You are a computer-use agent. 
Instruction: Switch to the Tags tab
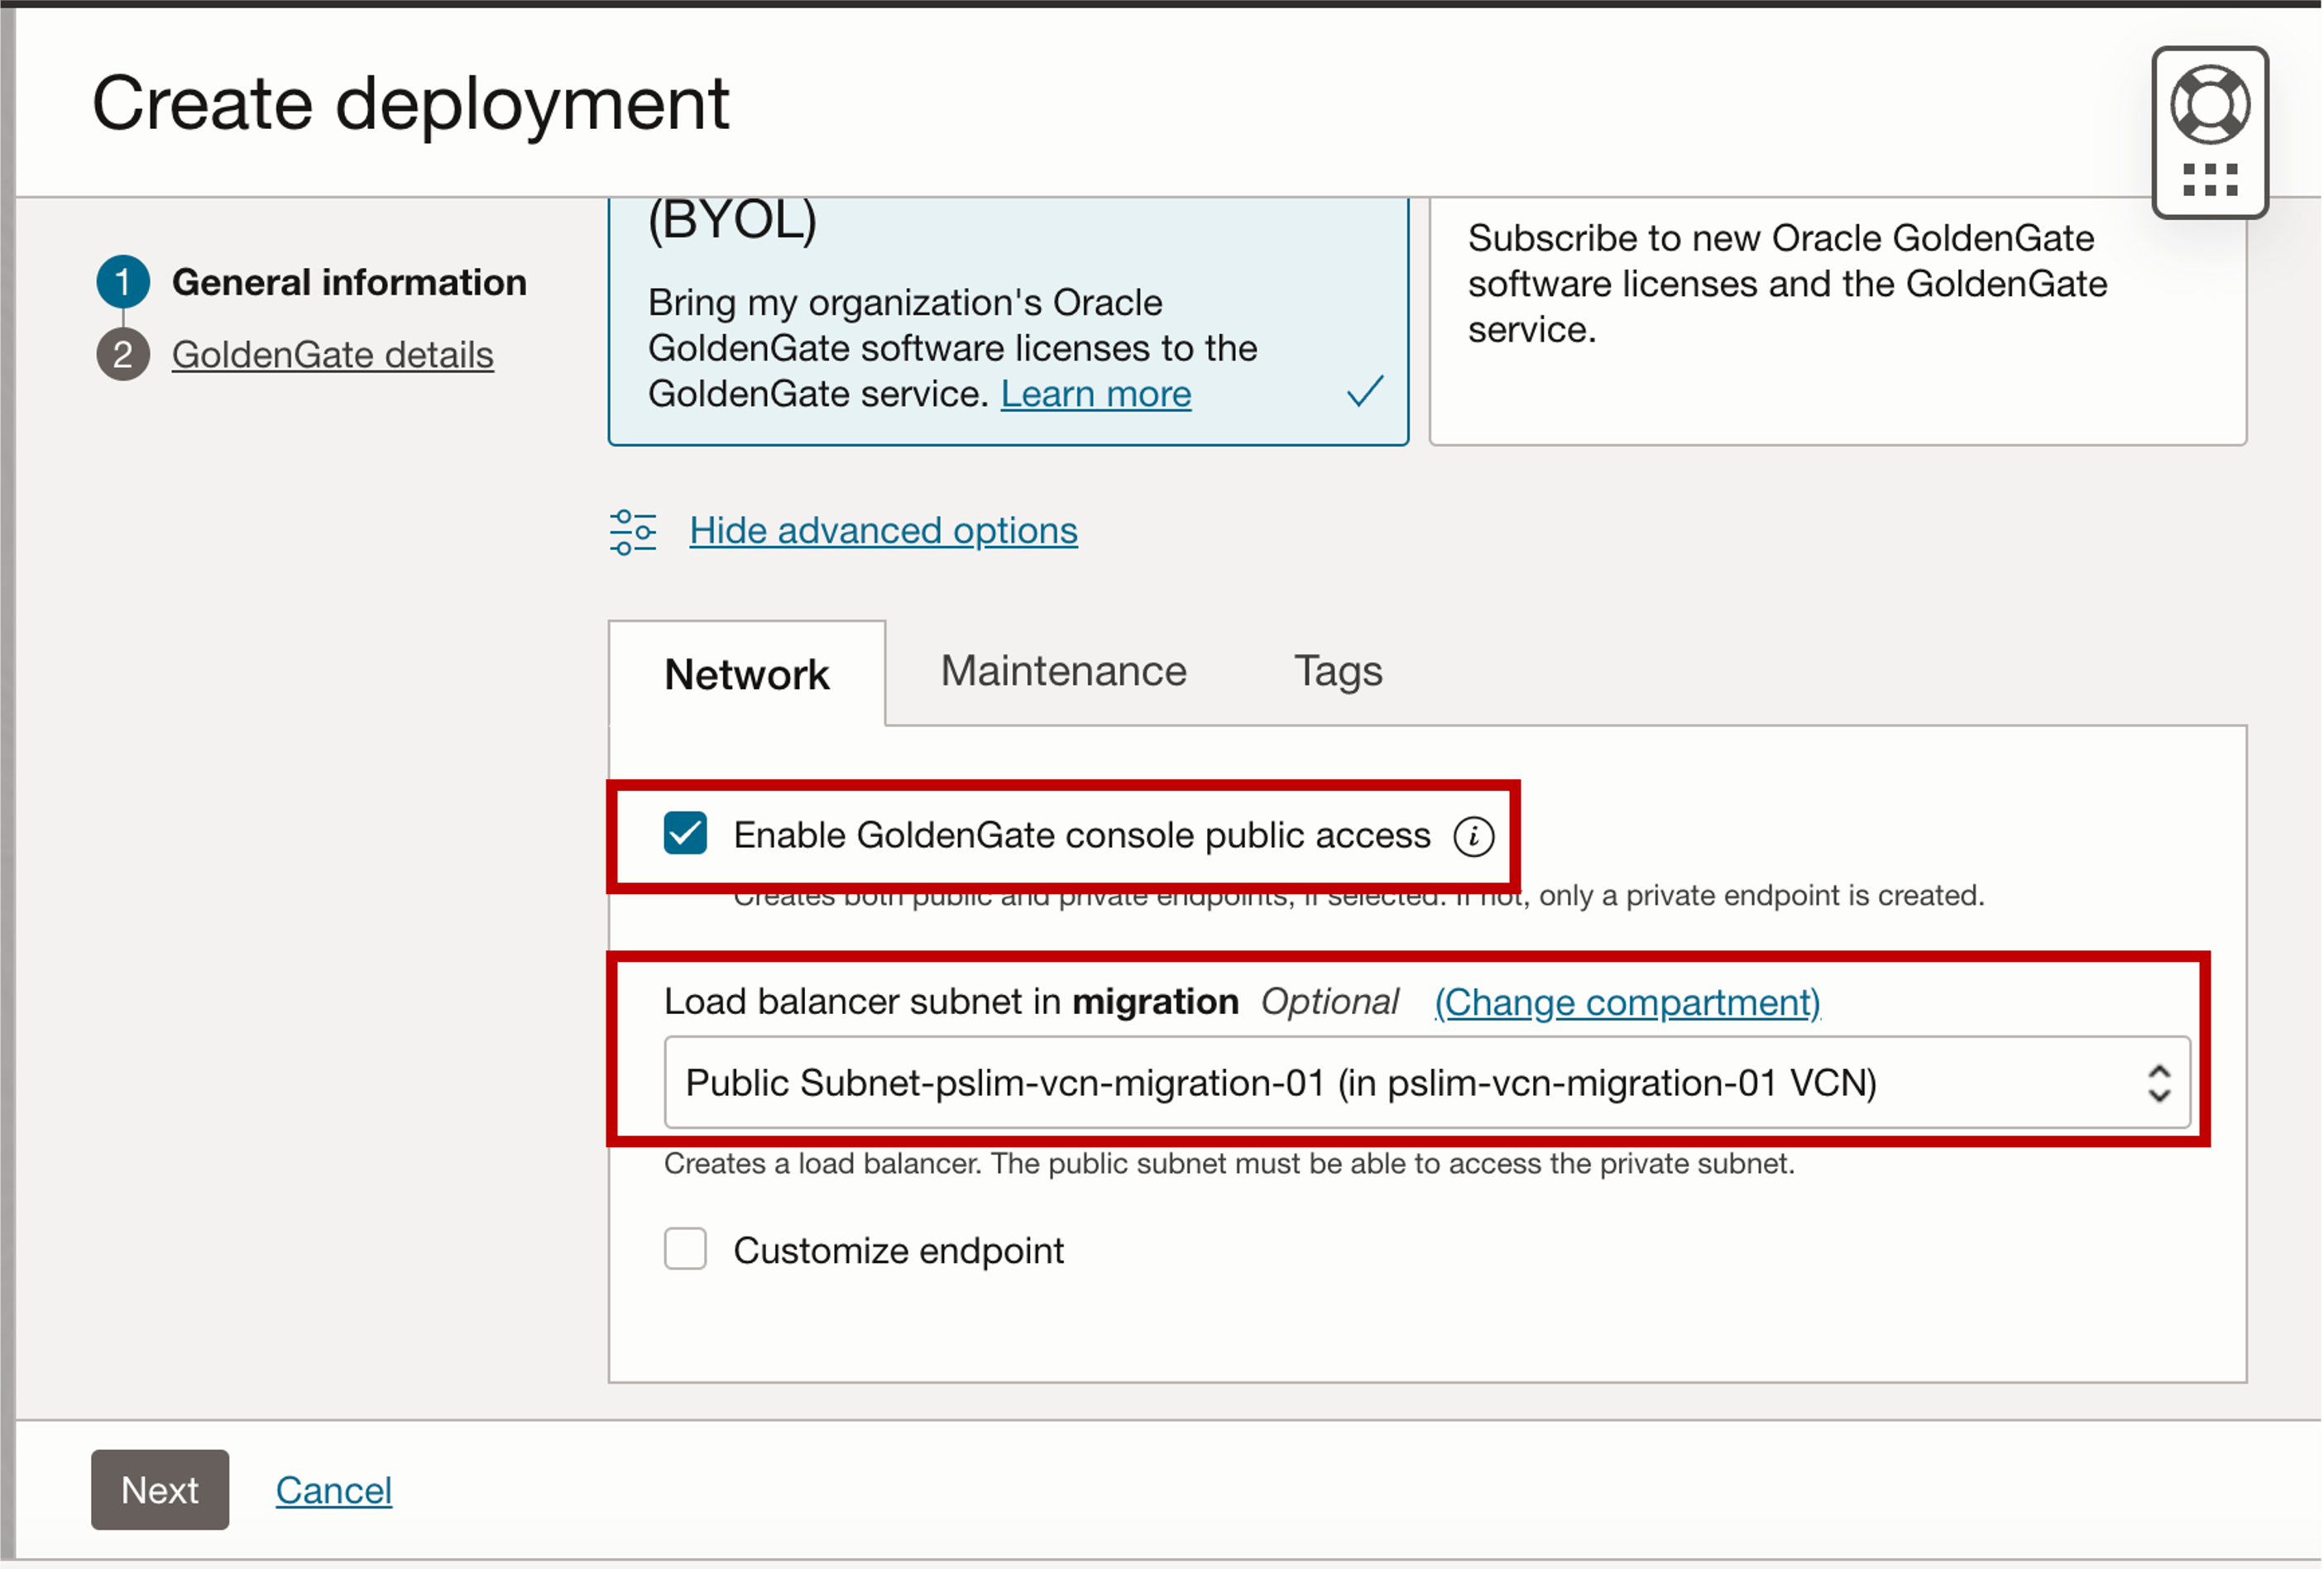(1338, 671)
